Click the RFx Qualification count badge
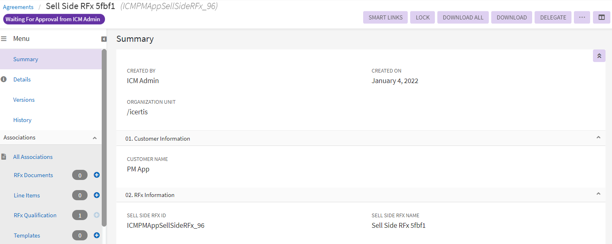The width and height of the screenshot is (612, 244). [x=80, y=215]
